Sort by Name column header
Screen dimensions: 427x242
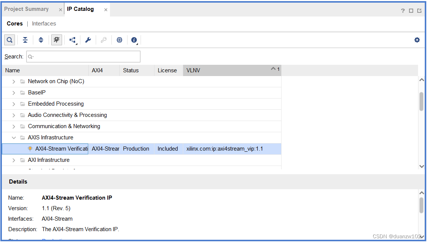[45, 70]
